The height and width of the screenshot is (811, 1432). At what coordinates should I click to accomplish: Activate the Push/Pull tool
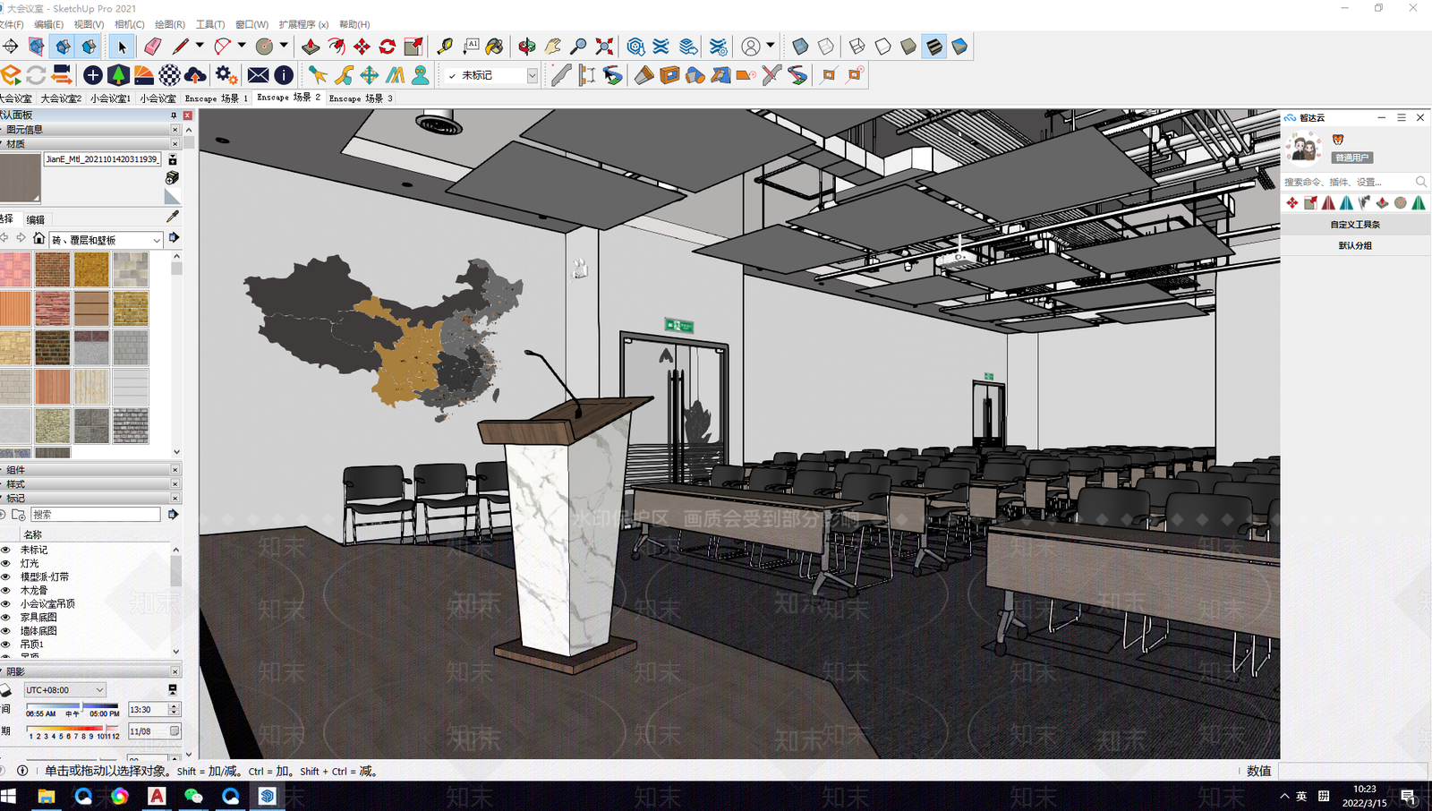(x=311, y=47)
